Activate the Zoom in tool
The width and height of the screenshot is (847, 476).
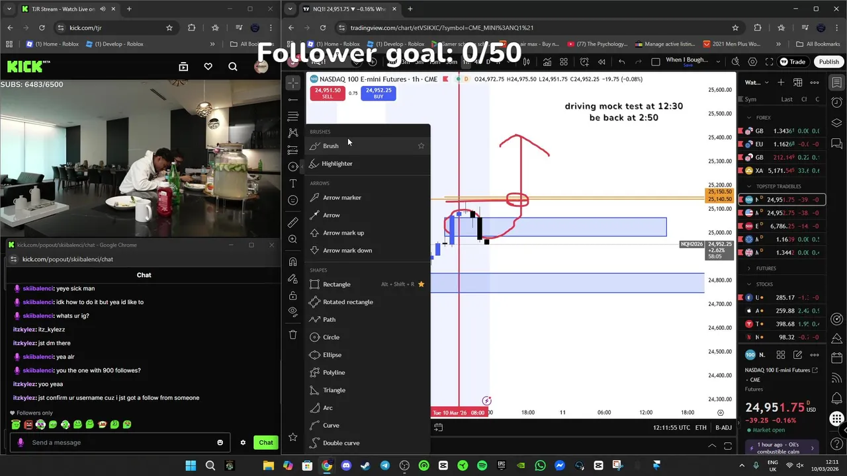click(293, 239)
